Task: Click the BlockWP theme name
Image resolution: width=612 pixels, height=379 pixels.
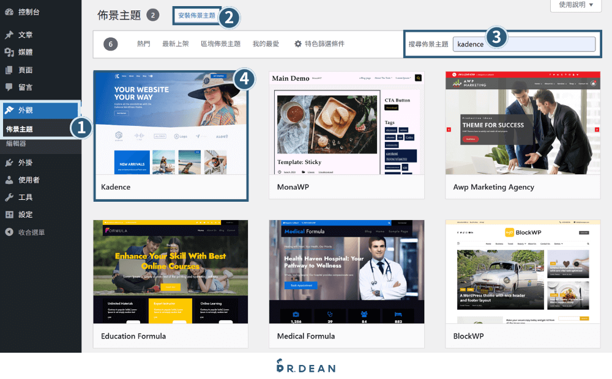Action: [468, 336]
